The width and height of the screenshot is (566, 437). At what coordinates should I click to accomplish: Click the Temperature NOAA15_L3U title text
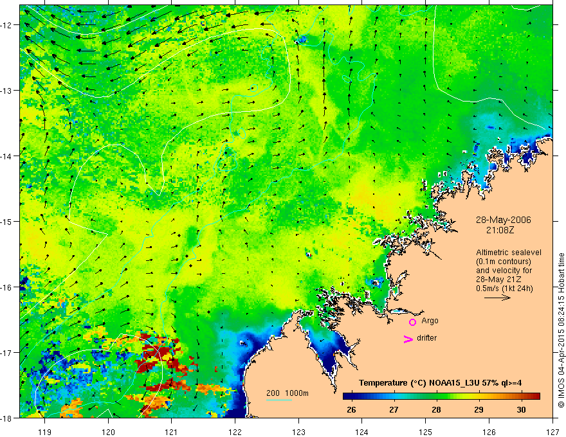(440, 383)
